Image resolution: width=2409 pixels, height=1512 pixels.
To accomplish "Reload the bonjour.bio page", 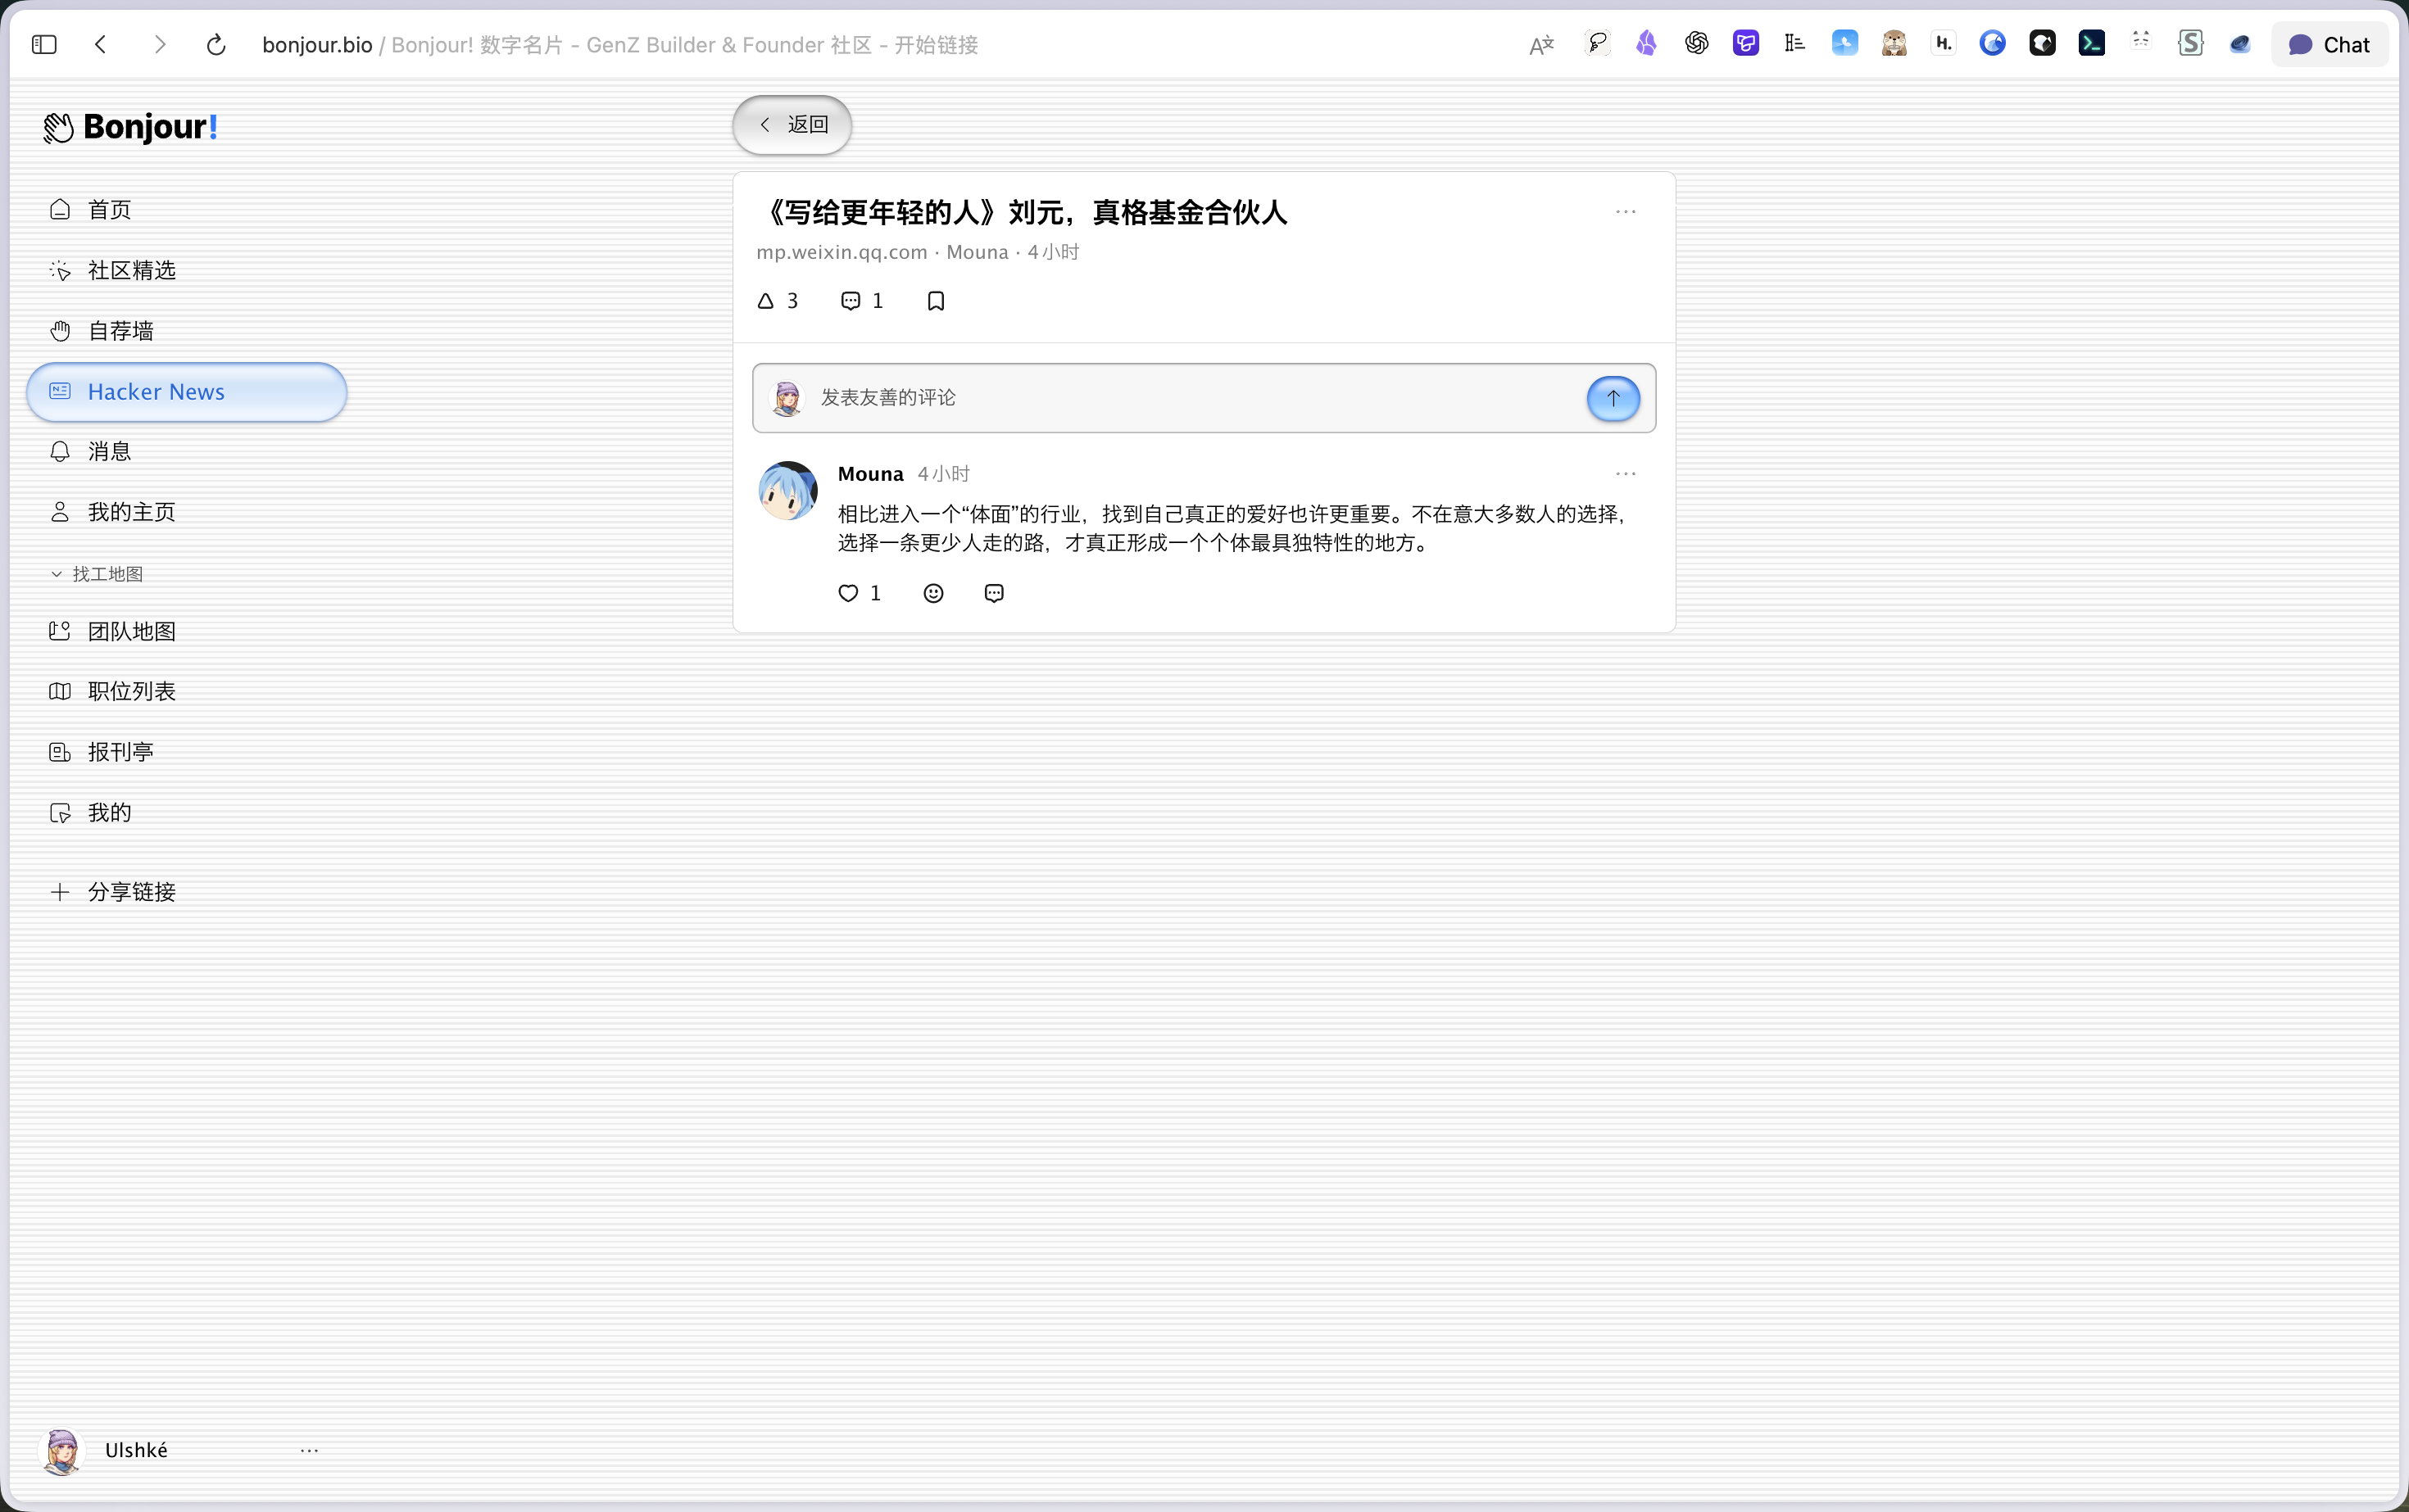I will 216,44.
